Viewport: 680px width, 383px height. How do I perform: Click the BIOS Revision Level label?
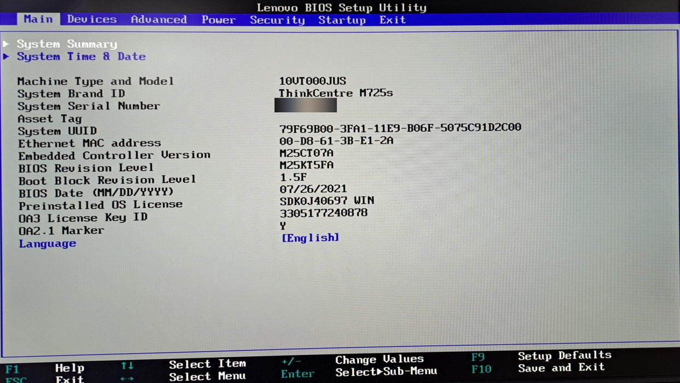coord(86,168)
